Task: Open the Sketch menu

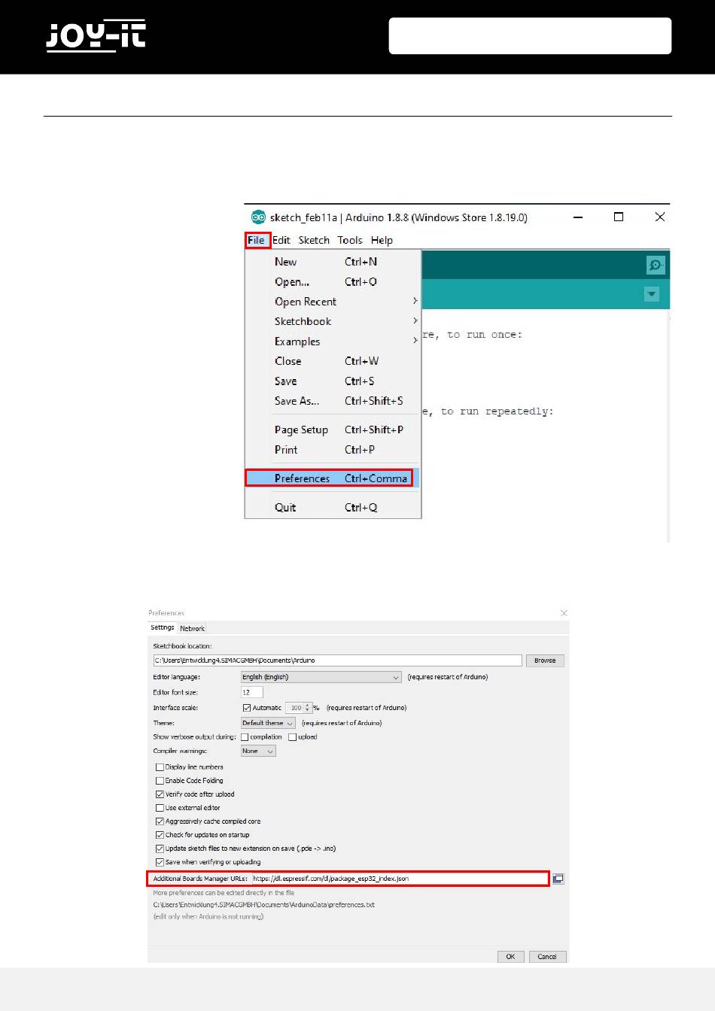Action: pyautogui.click(x=314, y=241)
